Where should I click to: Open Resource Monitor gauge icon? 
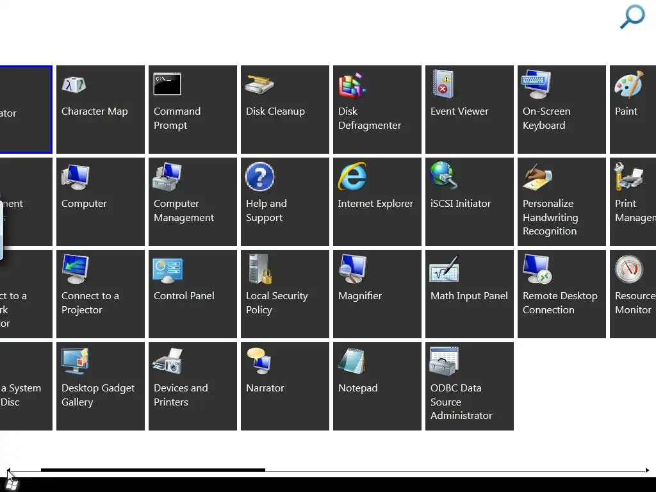(629, 269)
